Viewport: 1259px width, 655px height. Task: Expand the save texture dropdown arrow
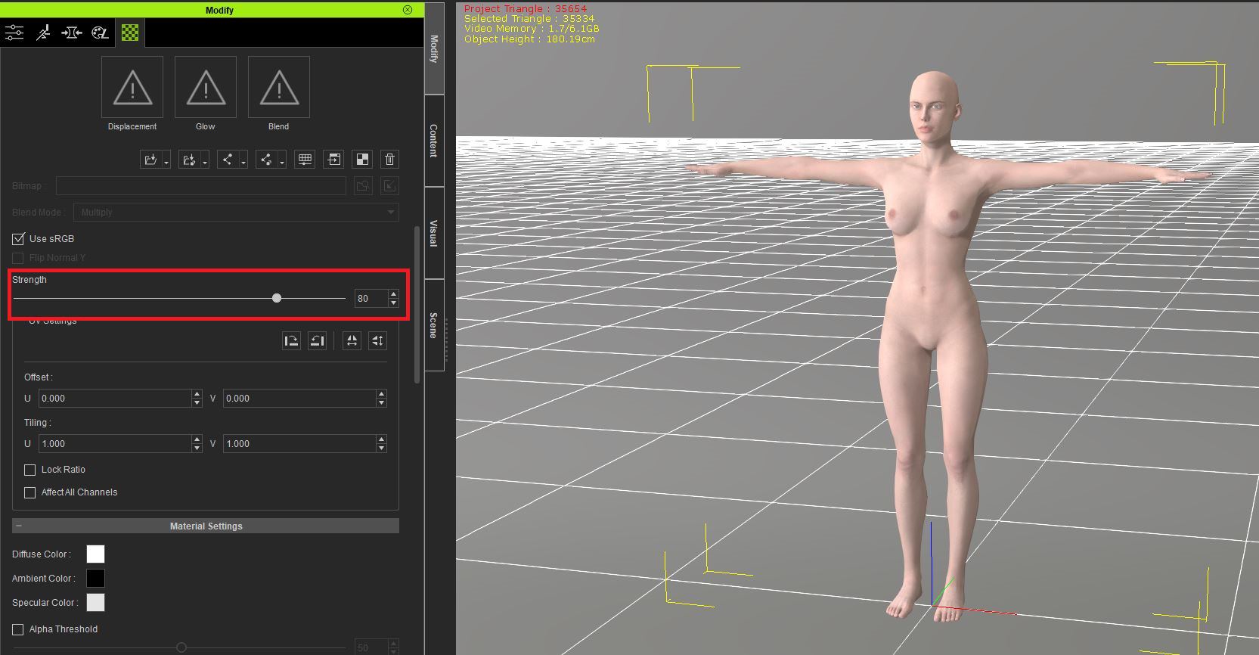[204, 160]
